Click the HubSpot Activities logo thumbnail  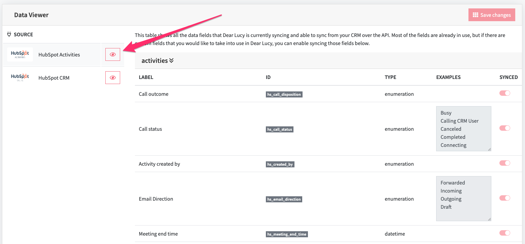coord(20,54)
